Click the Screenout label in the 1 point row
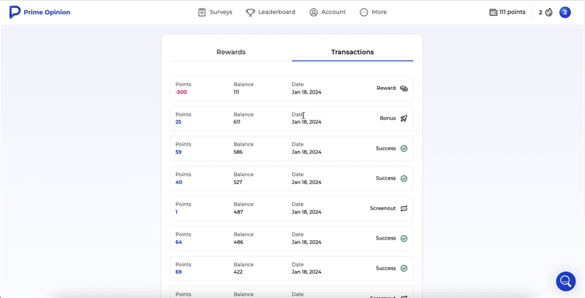Viewport: 585px width, 298px height. 383,209
